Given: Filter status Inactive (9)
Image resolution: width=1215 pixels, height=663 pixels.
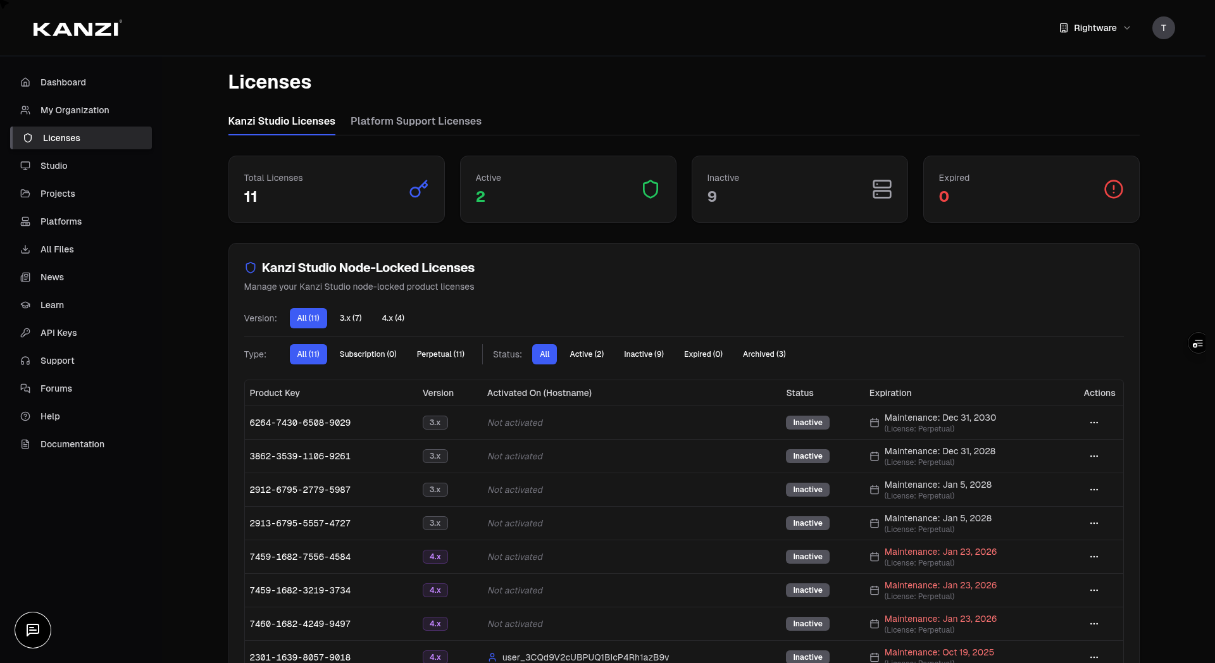Looking at the screenshot, I should pyautogui.click(x=644, y=354).
